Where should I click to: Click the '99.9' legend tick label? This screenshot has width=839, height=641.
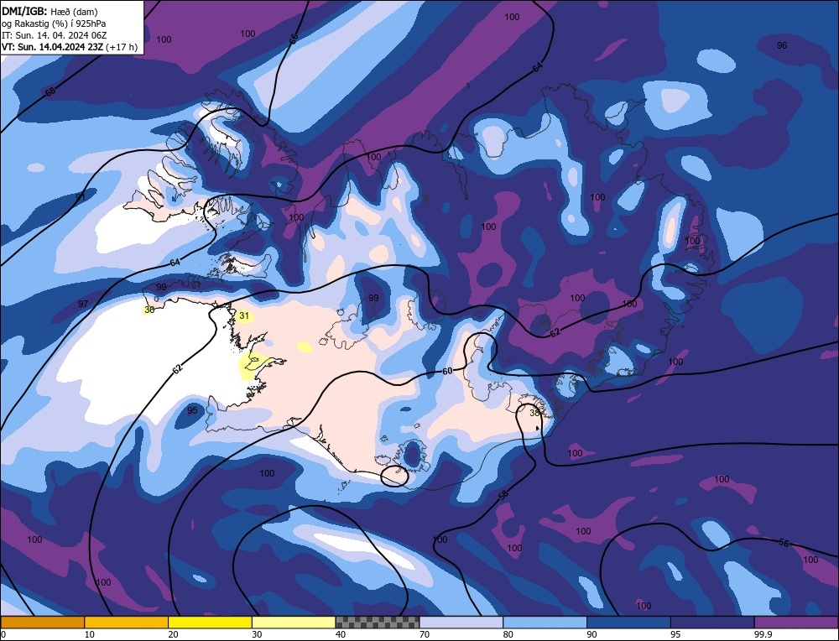(x=762, y=634)
